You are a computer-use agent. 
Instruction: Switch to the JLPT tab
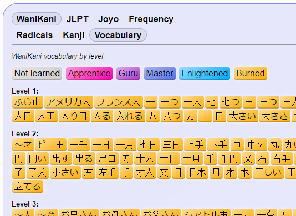[x=78, y=19]
